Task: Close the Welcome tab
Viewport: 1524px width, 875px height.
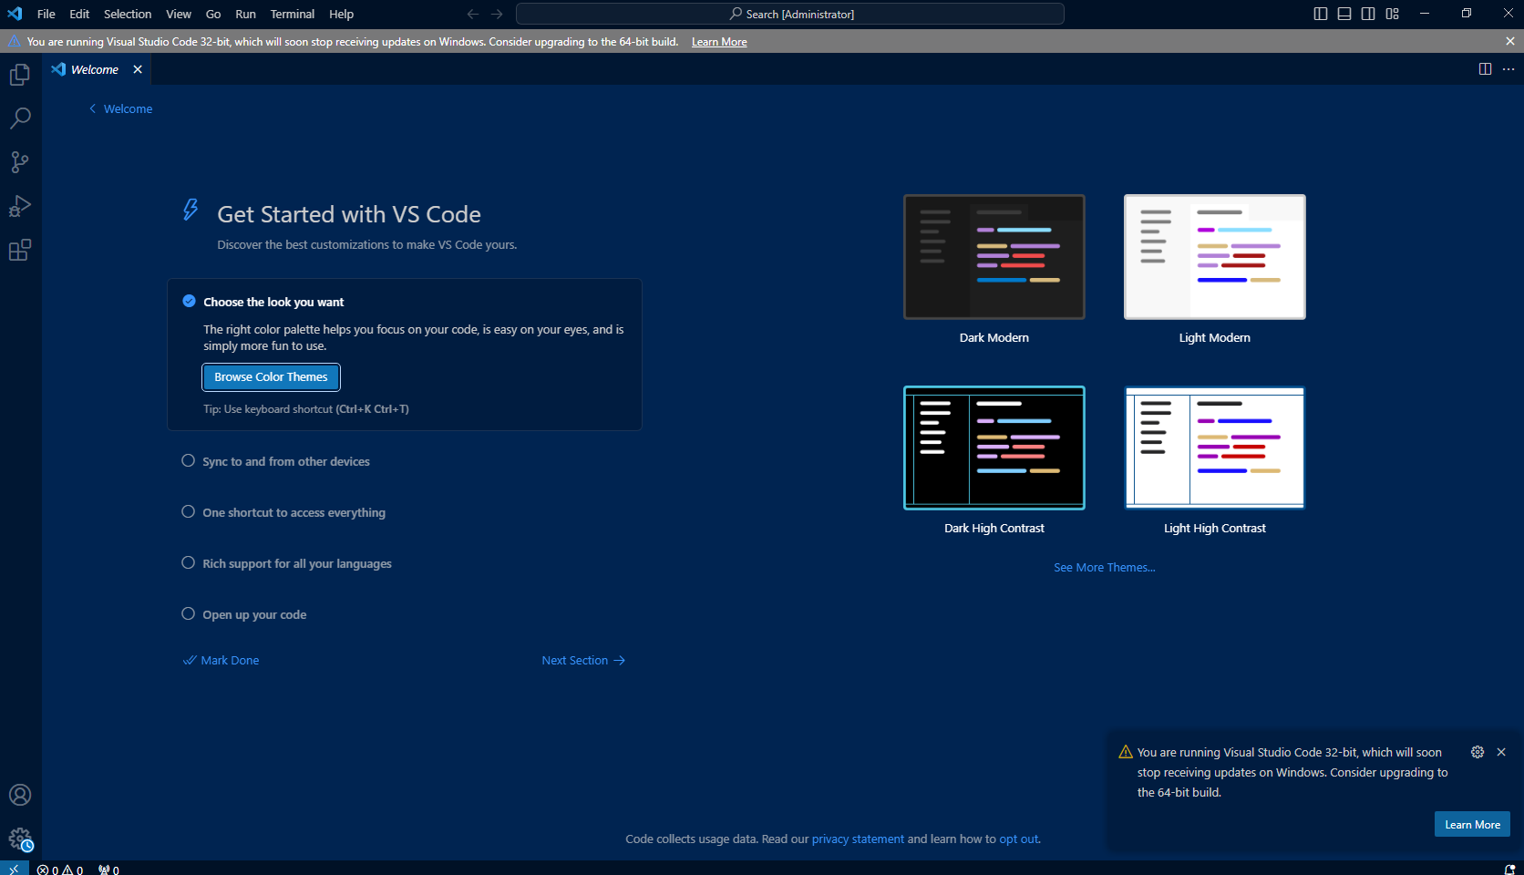Action: click(x=138, y=69)
